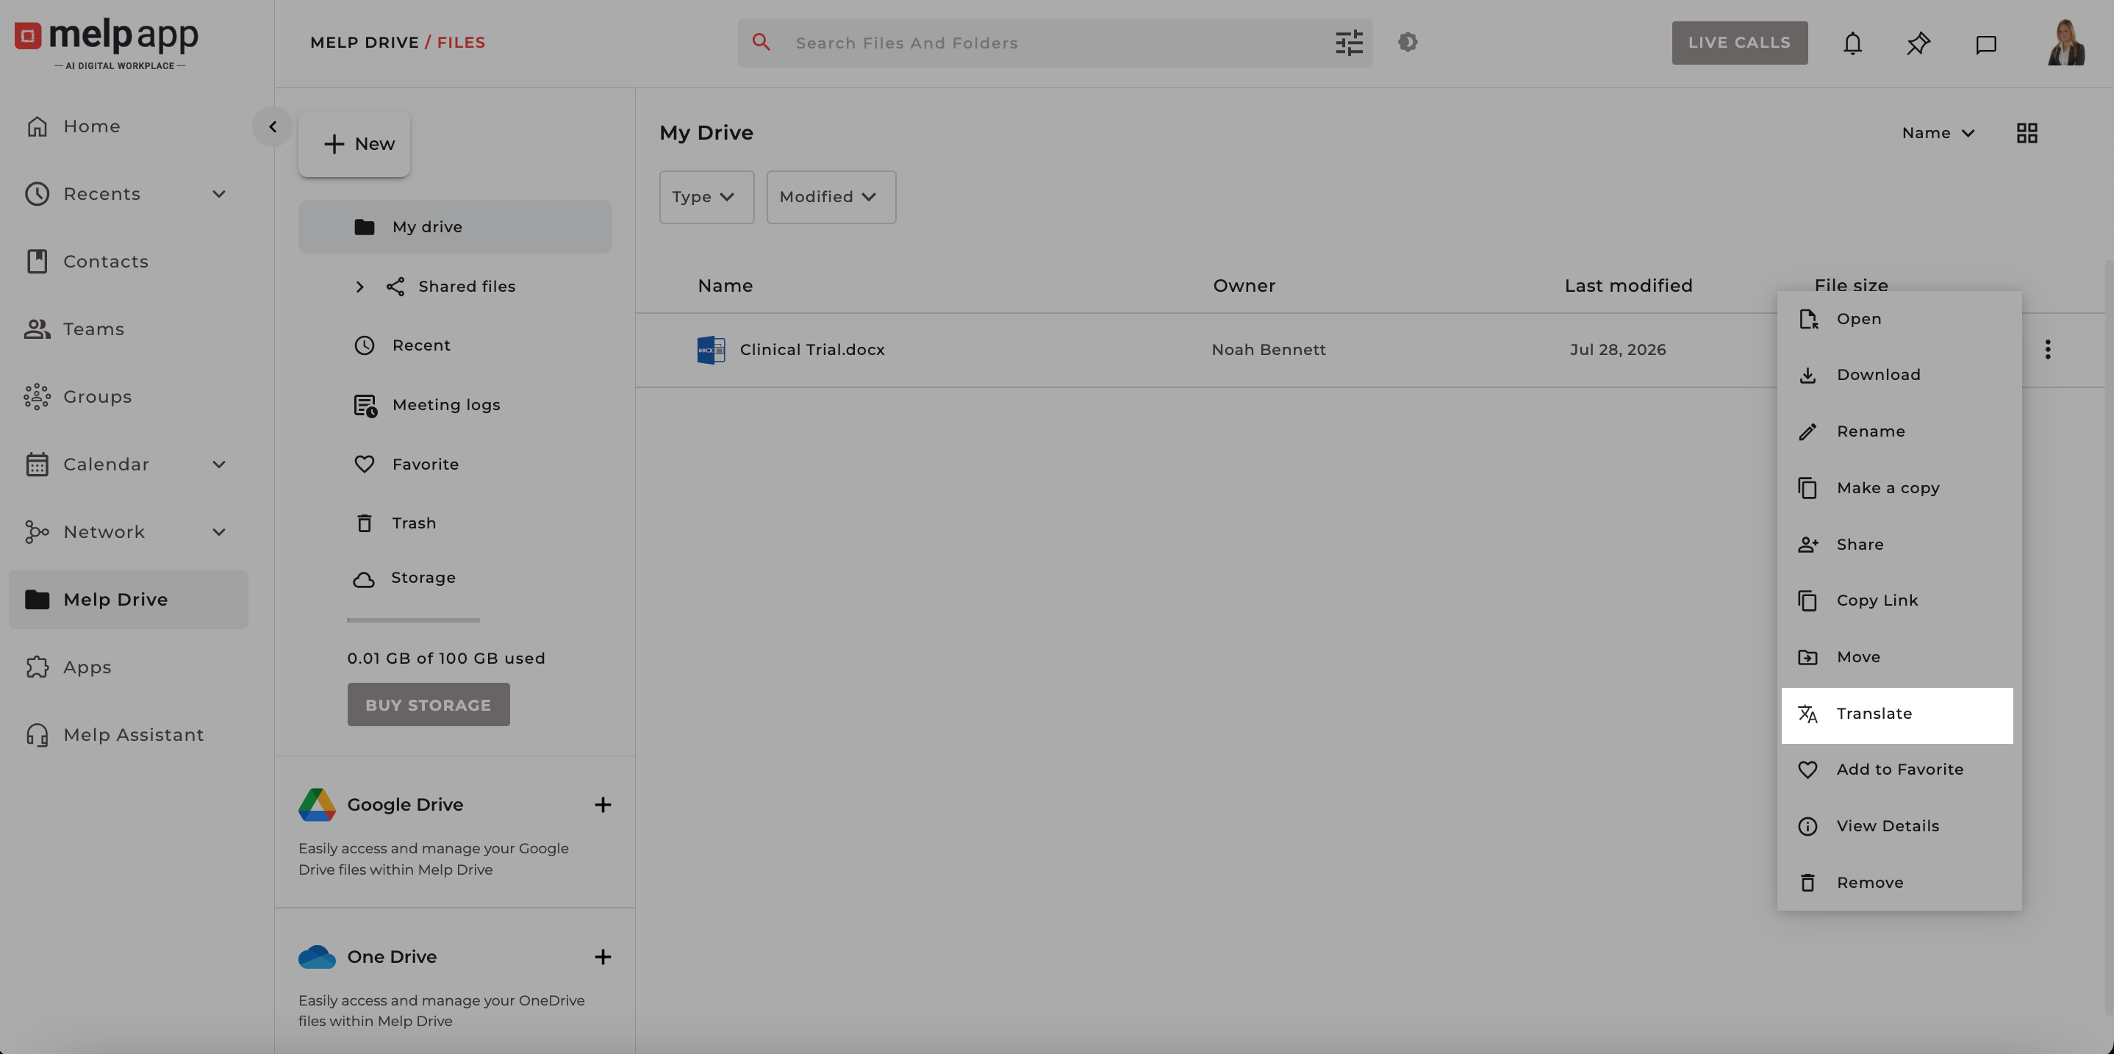Choose Move from context menu
This screenshot has height=1054, width=2114.
tap(1897, 658)
